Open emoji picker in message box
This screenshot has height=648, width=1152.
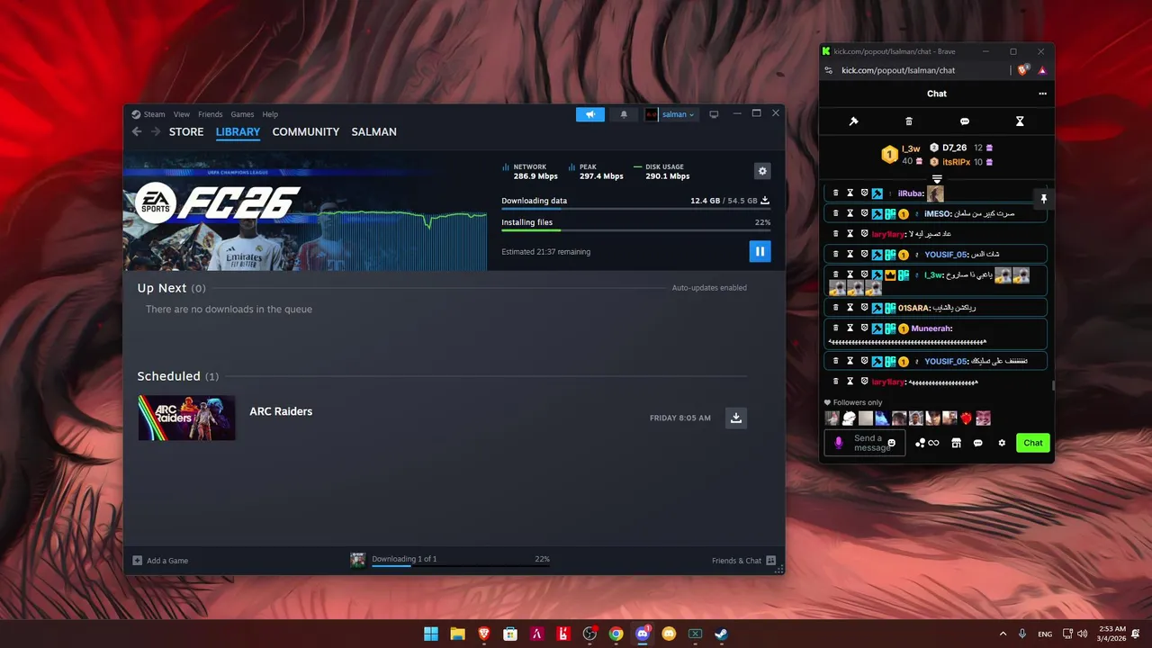pyautogui.click(x=892, y=443)
